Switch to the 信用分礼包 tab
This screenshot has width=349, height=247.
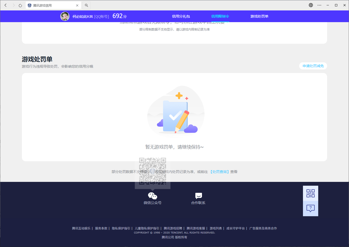pos(181,16)
